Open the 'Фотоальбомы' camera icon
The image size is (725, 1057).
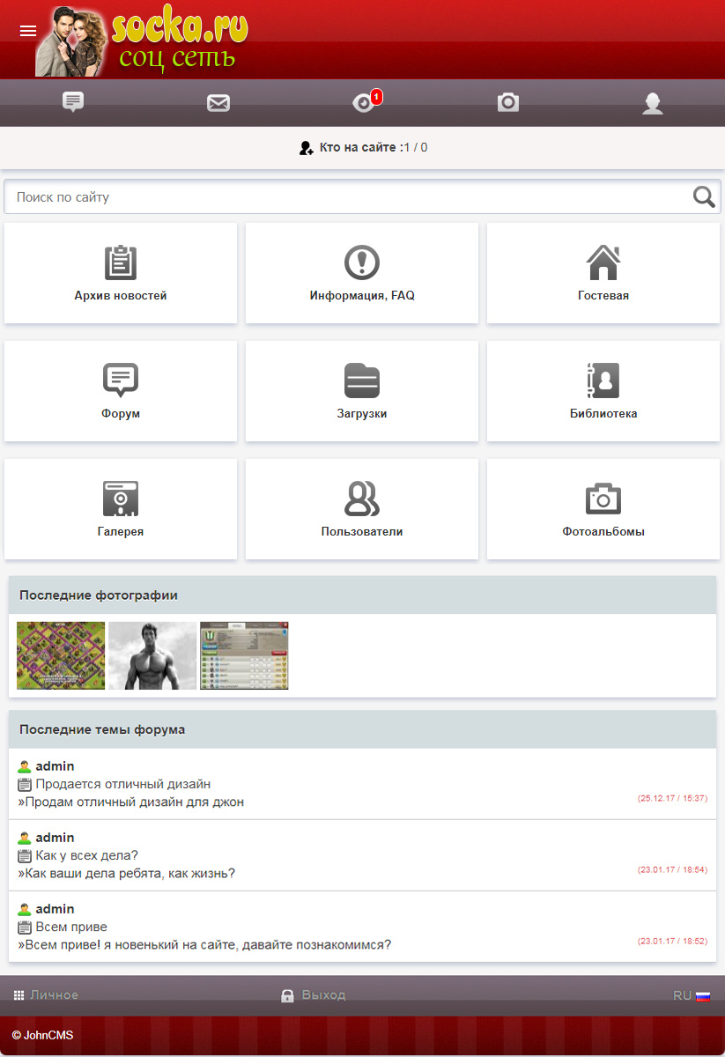[603, 499]
